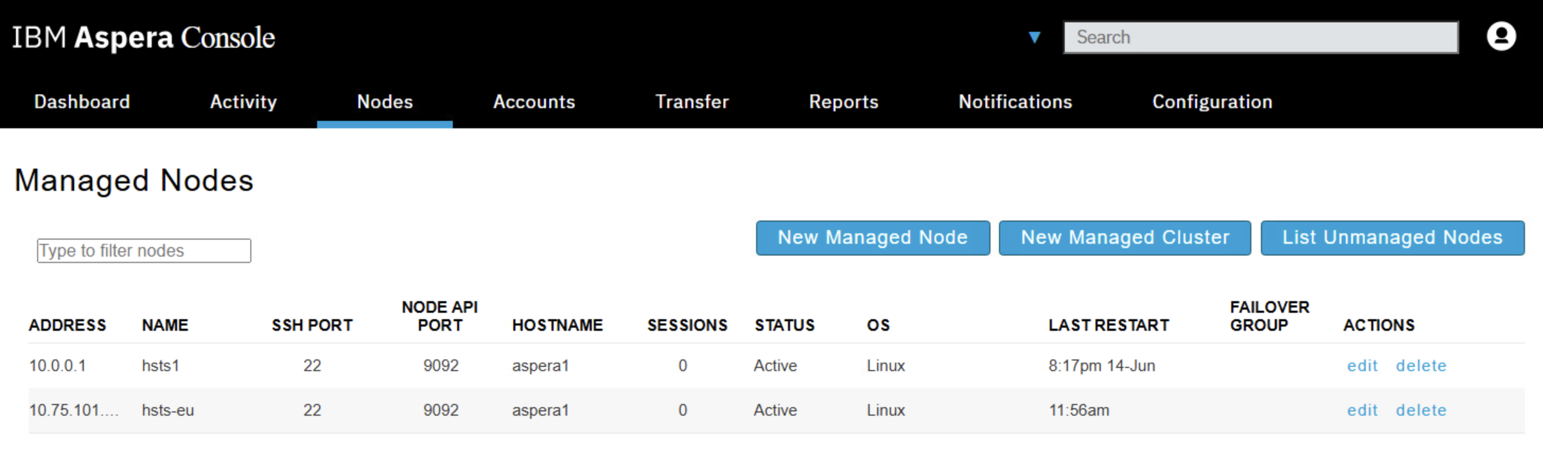The width and height of the screenshot is (1543, 457).
Task: Delete the hsts1 node
Action: pyautogui.click(x=1421, y=365)
